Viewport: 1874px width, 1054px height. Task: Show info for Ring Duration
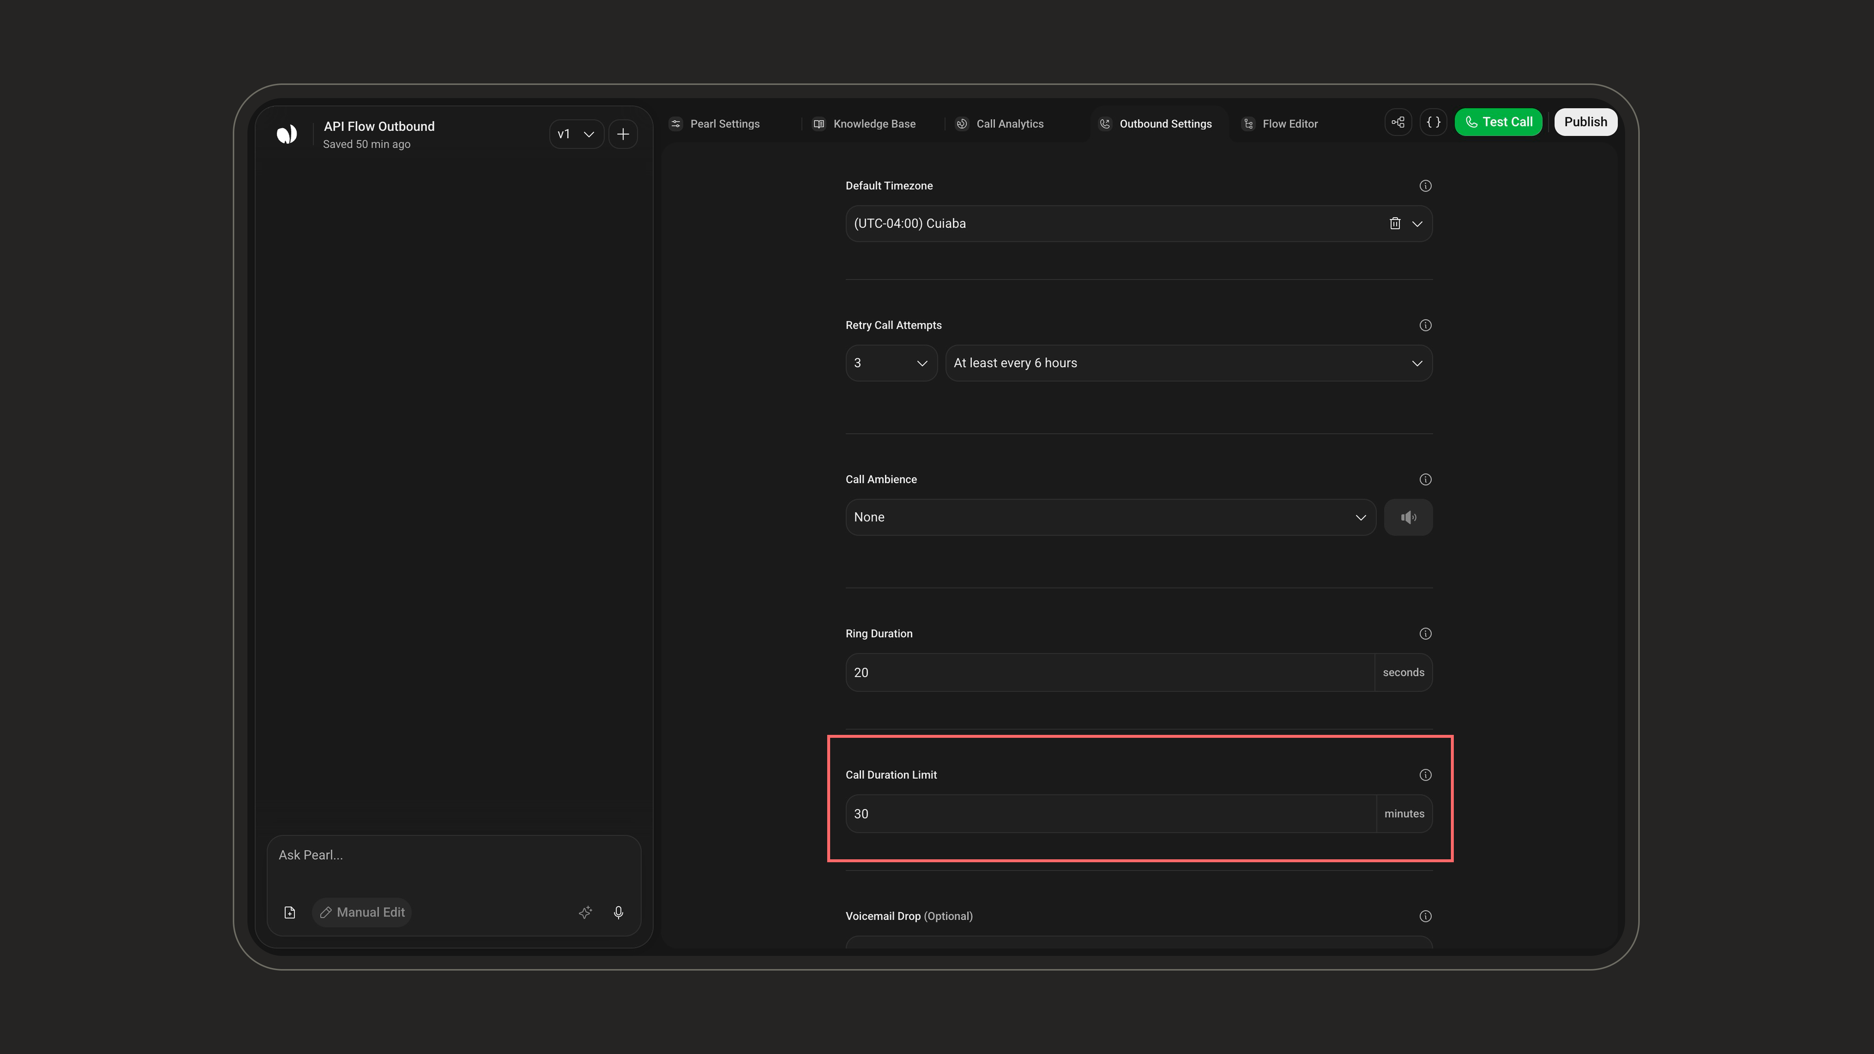pyautogui.click(x=1425, y=633)
